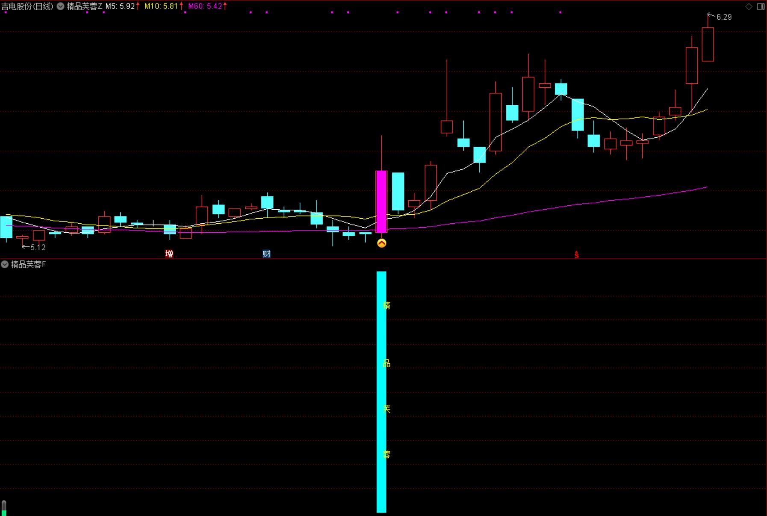Open the red 增 event marker

pyautogui.click(x=169, y=254)
